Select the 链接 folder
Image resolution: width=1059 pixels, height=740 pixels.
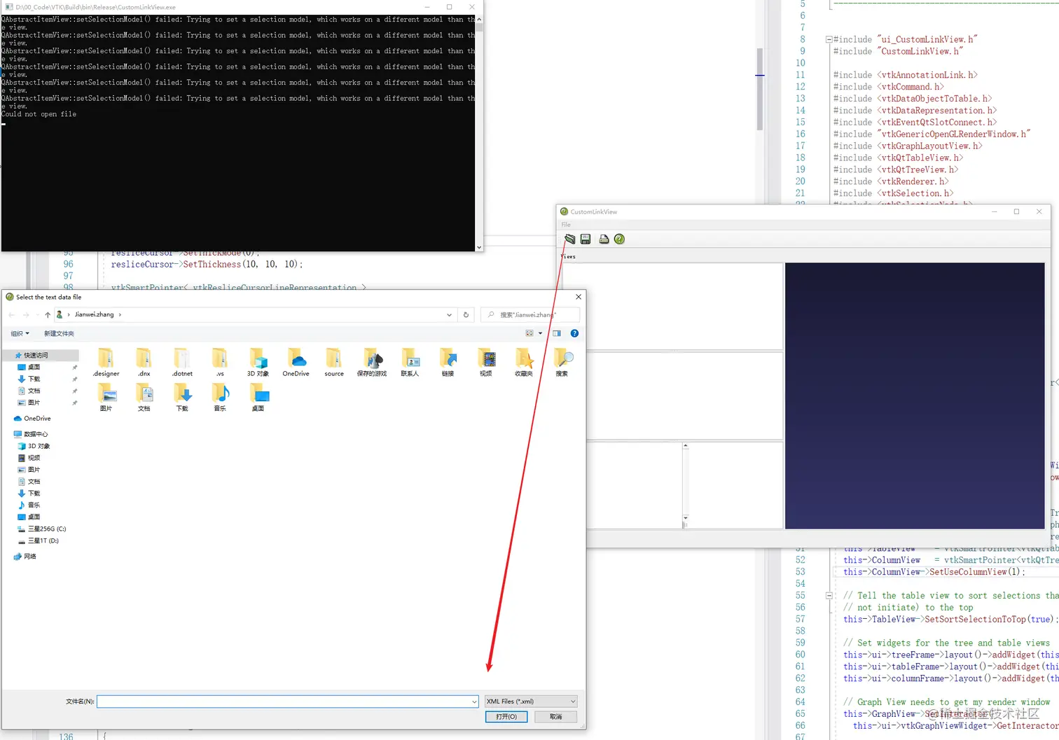coord(448,363)
